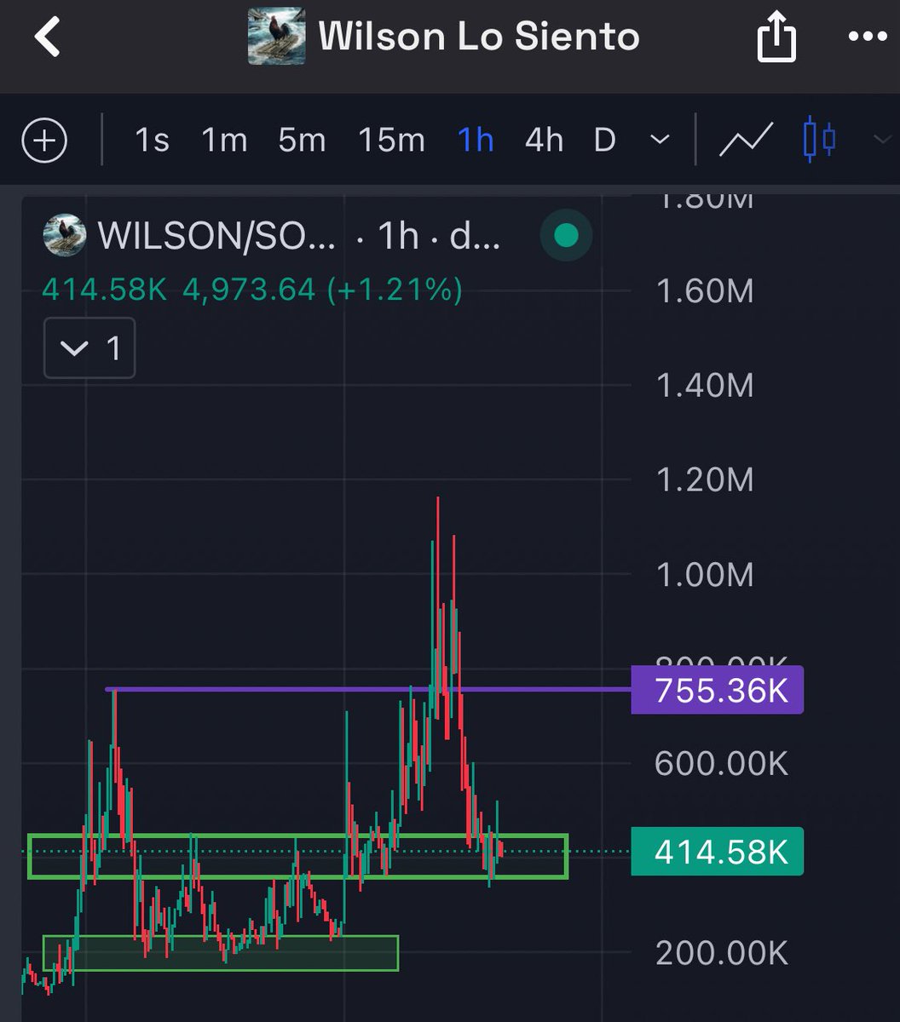This screenshot has width=900, height=1022.
Task: Tap the Wilson Lo Siento rooster avatar in the header
Action: [276, 37]
